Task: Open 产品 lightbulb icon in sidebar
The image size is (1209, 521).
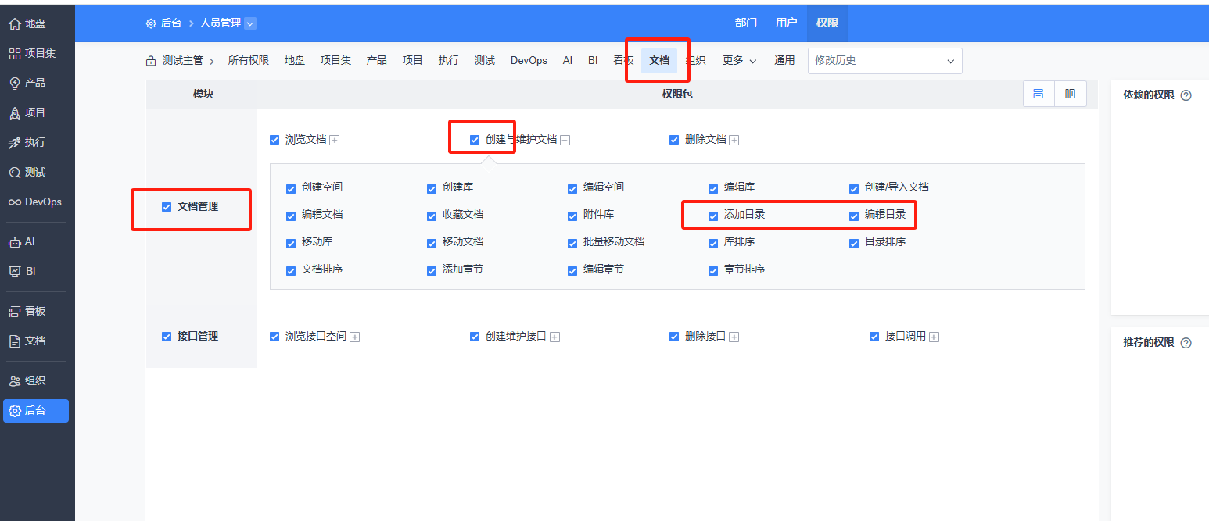Action: point(14,84)
